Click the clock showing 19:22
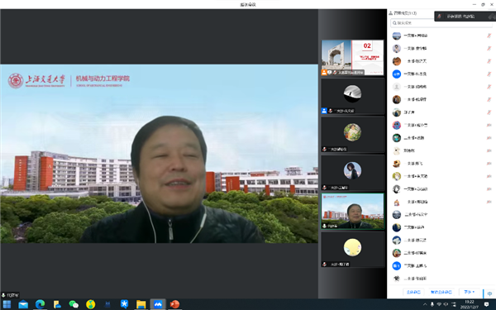 [x=470, y=304]
